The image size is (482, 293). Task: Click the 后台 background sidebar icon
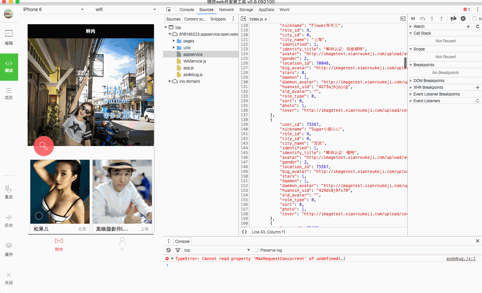tap(9, 221)
